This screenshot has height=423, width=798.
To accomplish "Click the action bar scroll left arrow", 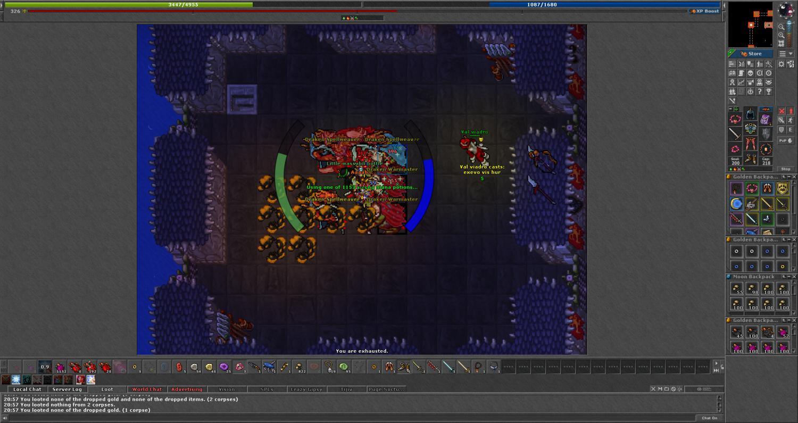I will [x=4, y=363].
